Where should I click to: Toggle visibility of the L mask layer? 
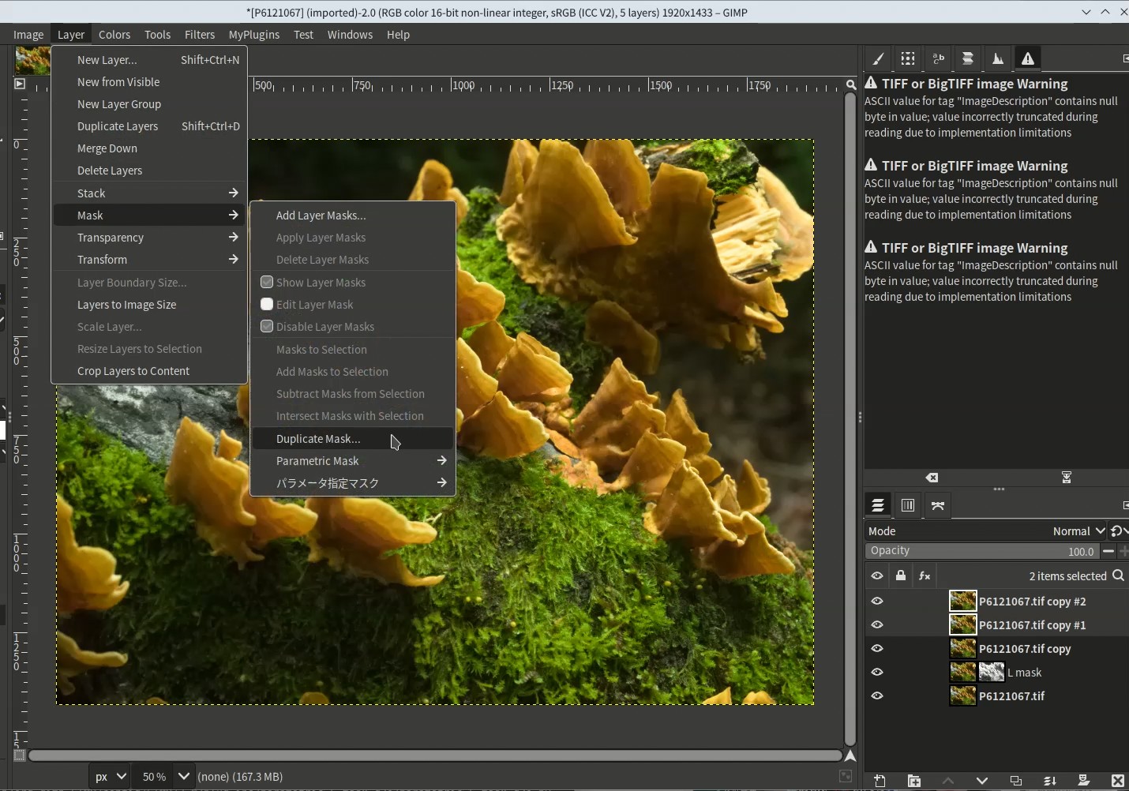877,673
